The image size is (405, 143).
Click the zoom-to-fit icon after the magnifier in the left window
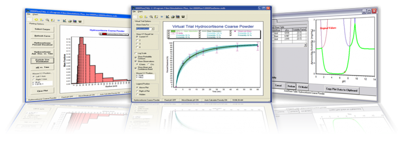53,20
